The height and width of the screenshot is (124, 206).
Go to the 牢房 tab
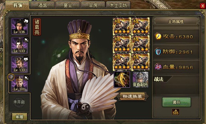click(93, 5)
